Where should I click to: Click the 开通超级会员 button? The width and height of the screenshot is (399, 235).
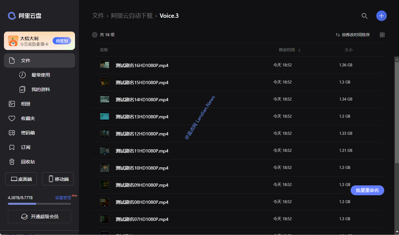coord(39,217)
